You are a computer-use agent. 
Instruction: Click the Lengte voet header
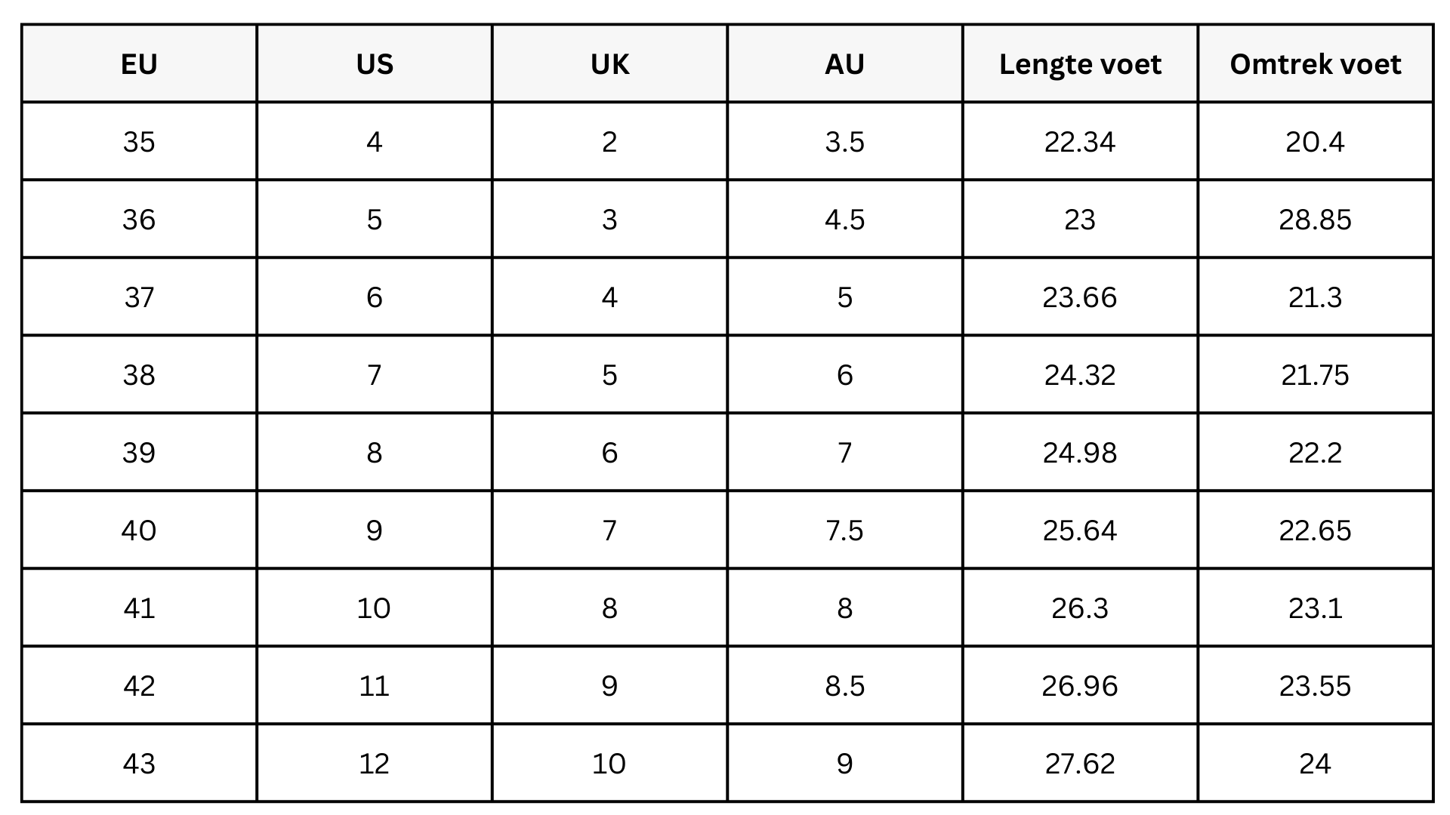(x=1080, y=64)
